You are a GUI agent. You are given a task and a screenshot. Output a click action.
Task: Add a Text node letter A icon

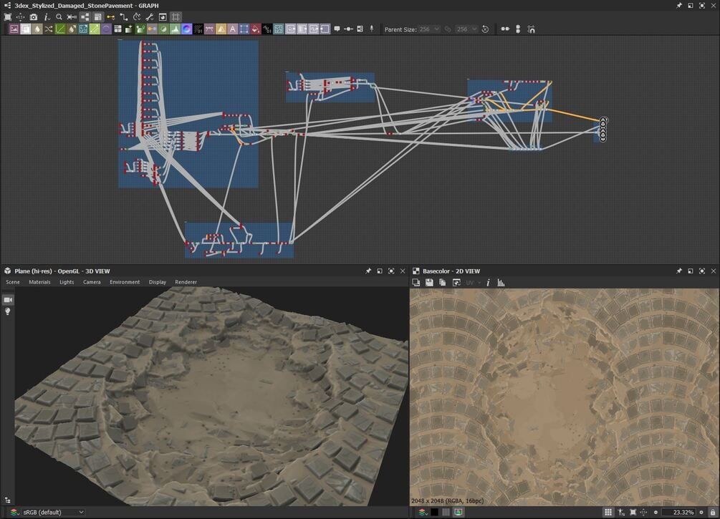click(232, 29)
